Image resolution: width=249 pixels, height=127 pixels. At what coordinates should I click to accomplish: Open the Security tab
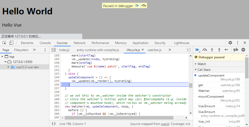160,43
